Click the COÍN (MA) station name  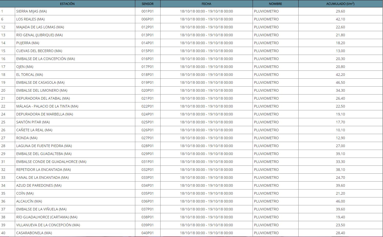25,193
